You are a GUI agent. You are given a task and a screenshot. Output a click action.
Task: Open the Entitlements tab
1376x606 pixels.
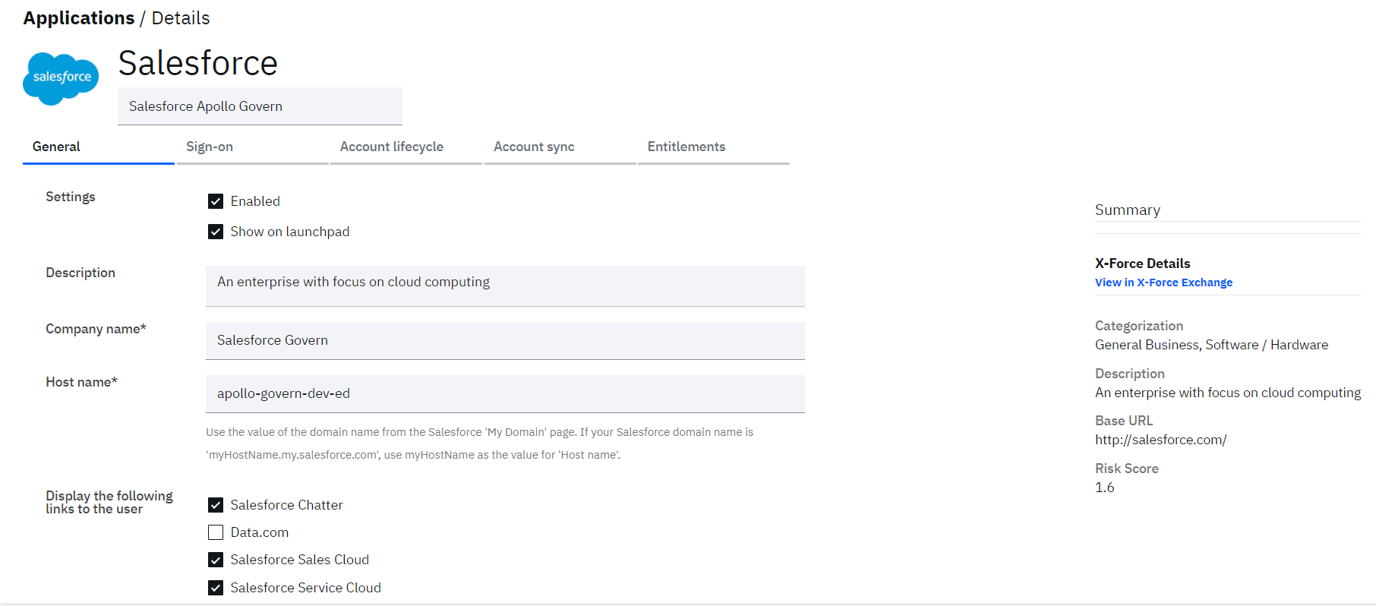(x=714, y=147)
